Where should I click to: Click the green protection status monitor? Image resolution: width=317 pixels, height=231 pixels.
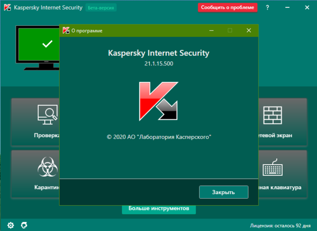click(38, 47)
